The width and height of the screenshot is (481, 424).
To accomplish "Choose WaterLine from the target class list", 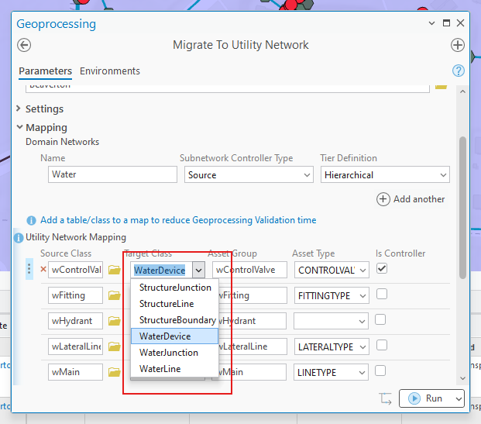I will [174, 369].
